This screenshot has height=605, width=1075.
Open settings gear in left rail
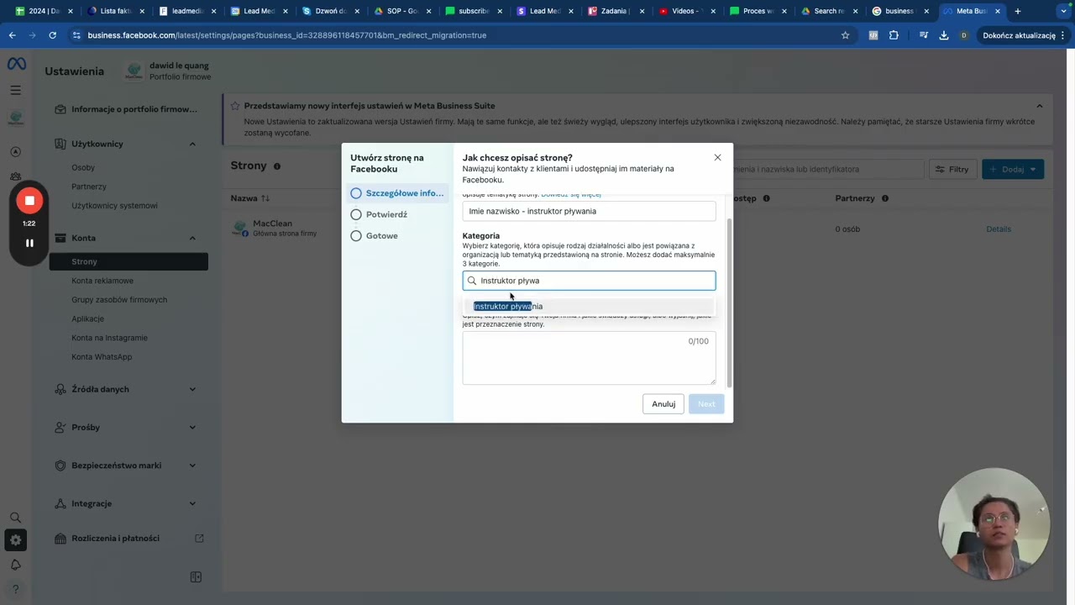(x=15, y=540)
